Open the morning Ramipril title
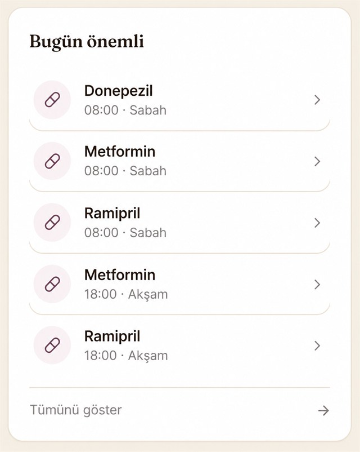The image size is (360, 452). pyautogui.click(x=112, y=214)
